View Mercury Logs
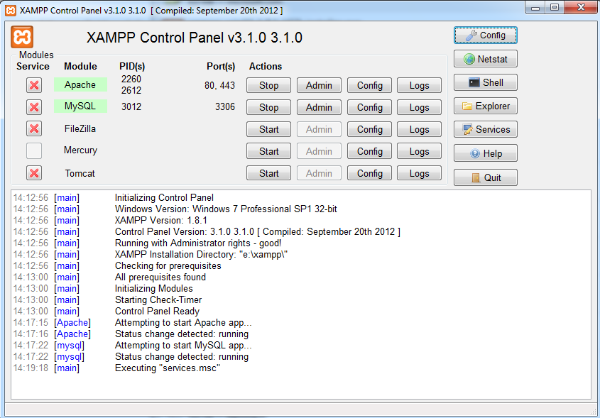The width and height of the screenshot is (600, 418). click(x=419, y=151)
